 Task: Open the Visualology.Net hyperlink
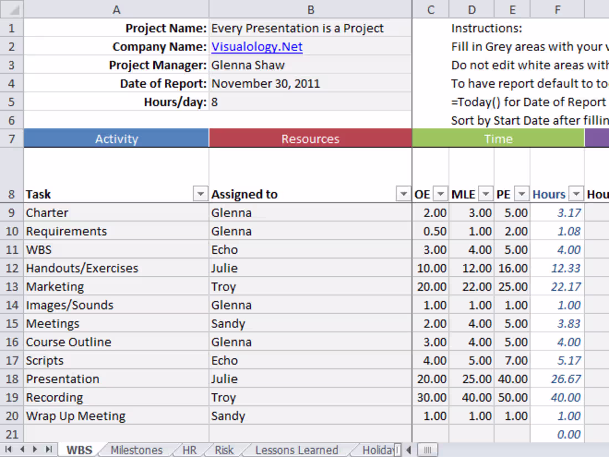pyautogui.click(x=257, y=47)
